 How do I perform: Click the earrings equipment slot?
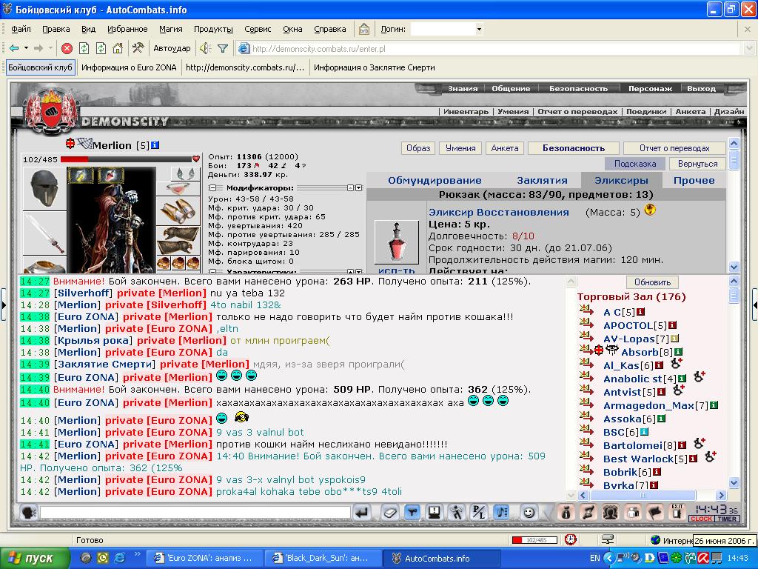click(185, 173)
